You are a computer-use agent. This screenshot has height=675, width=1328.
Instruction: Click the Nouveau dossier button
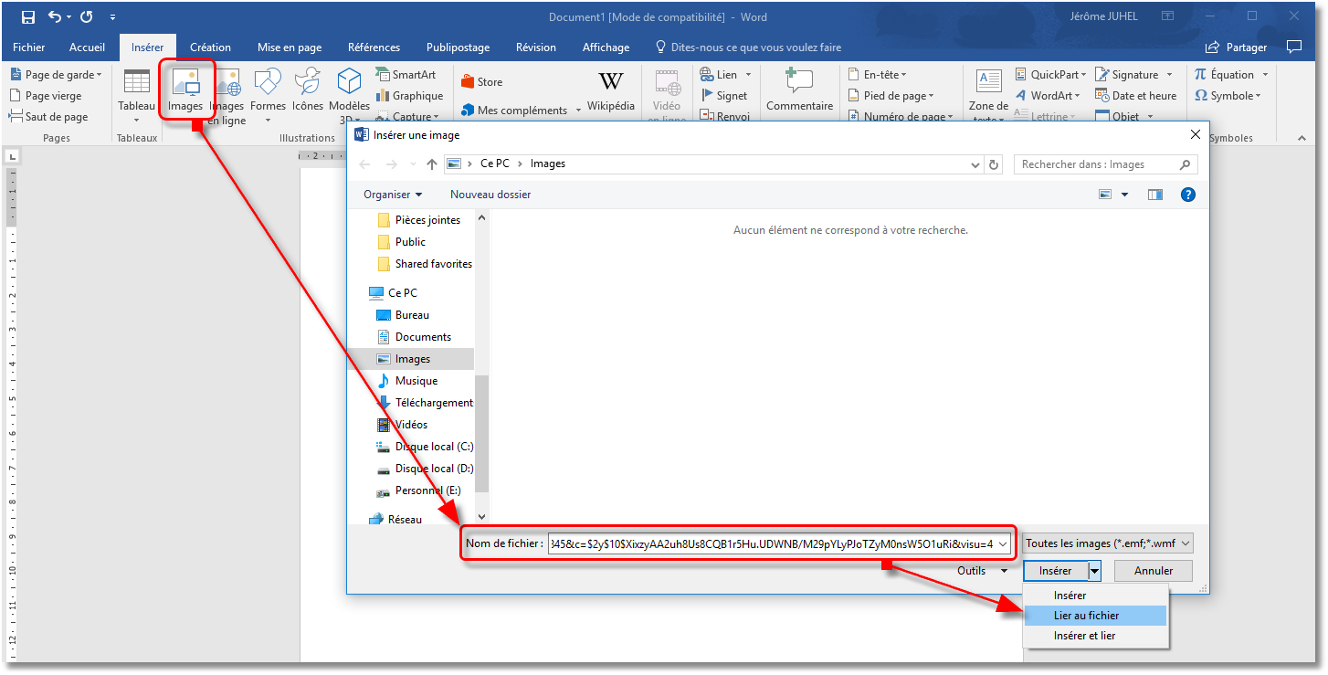[490, 195]
